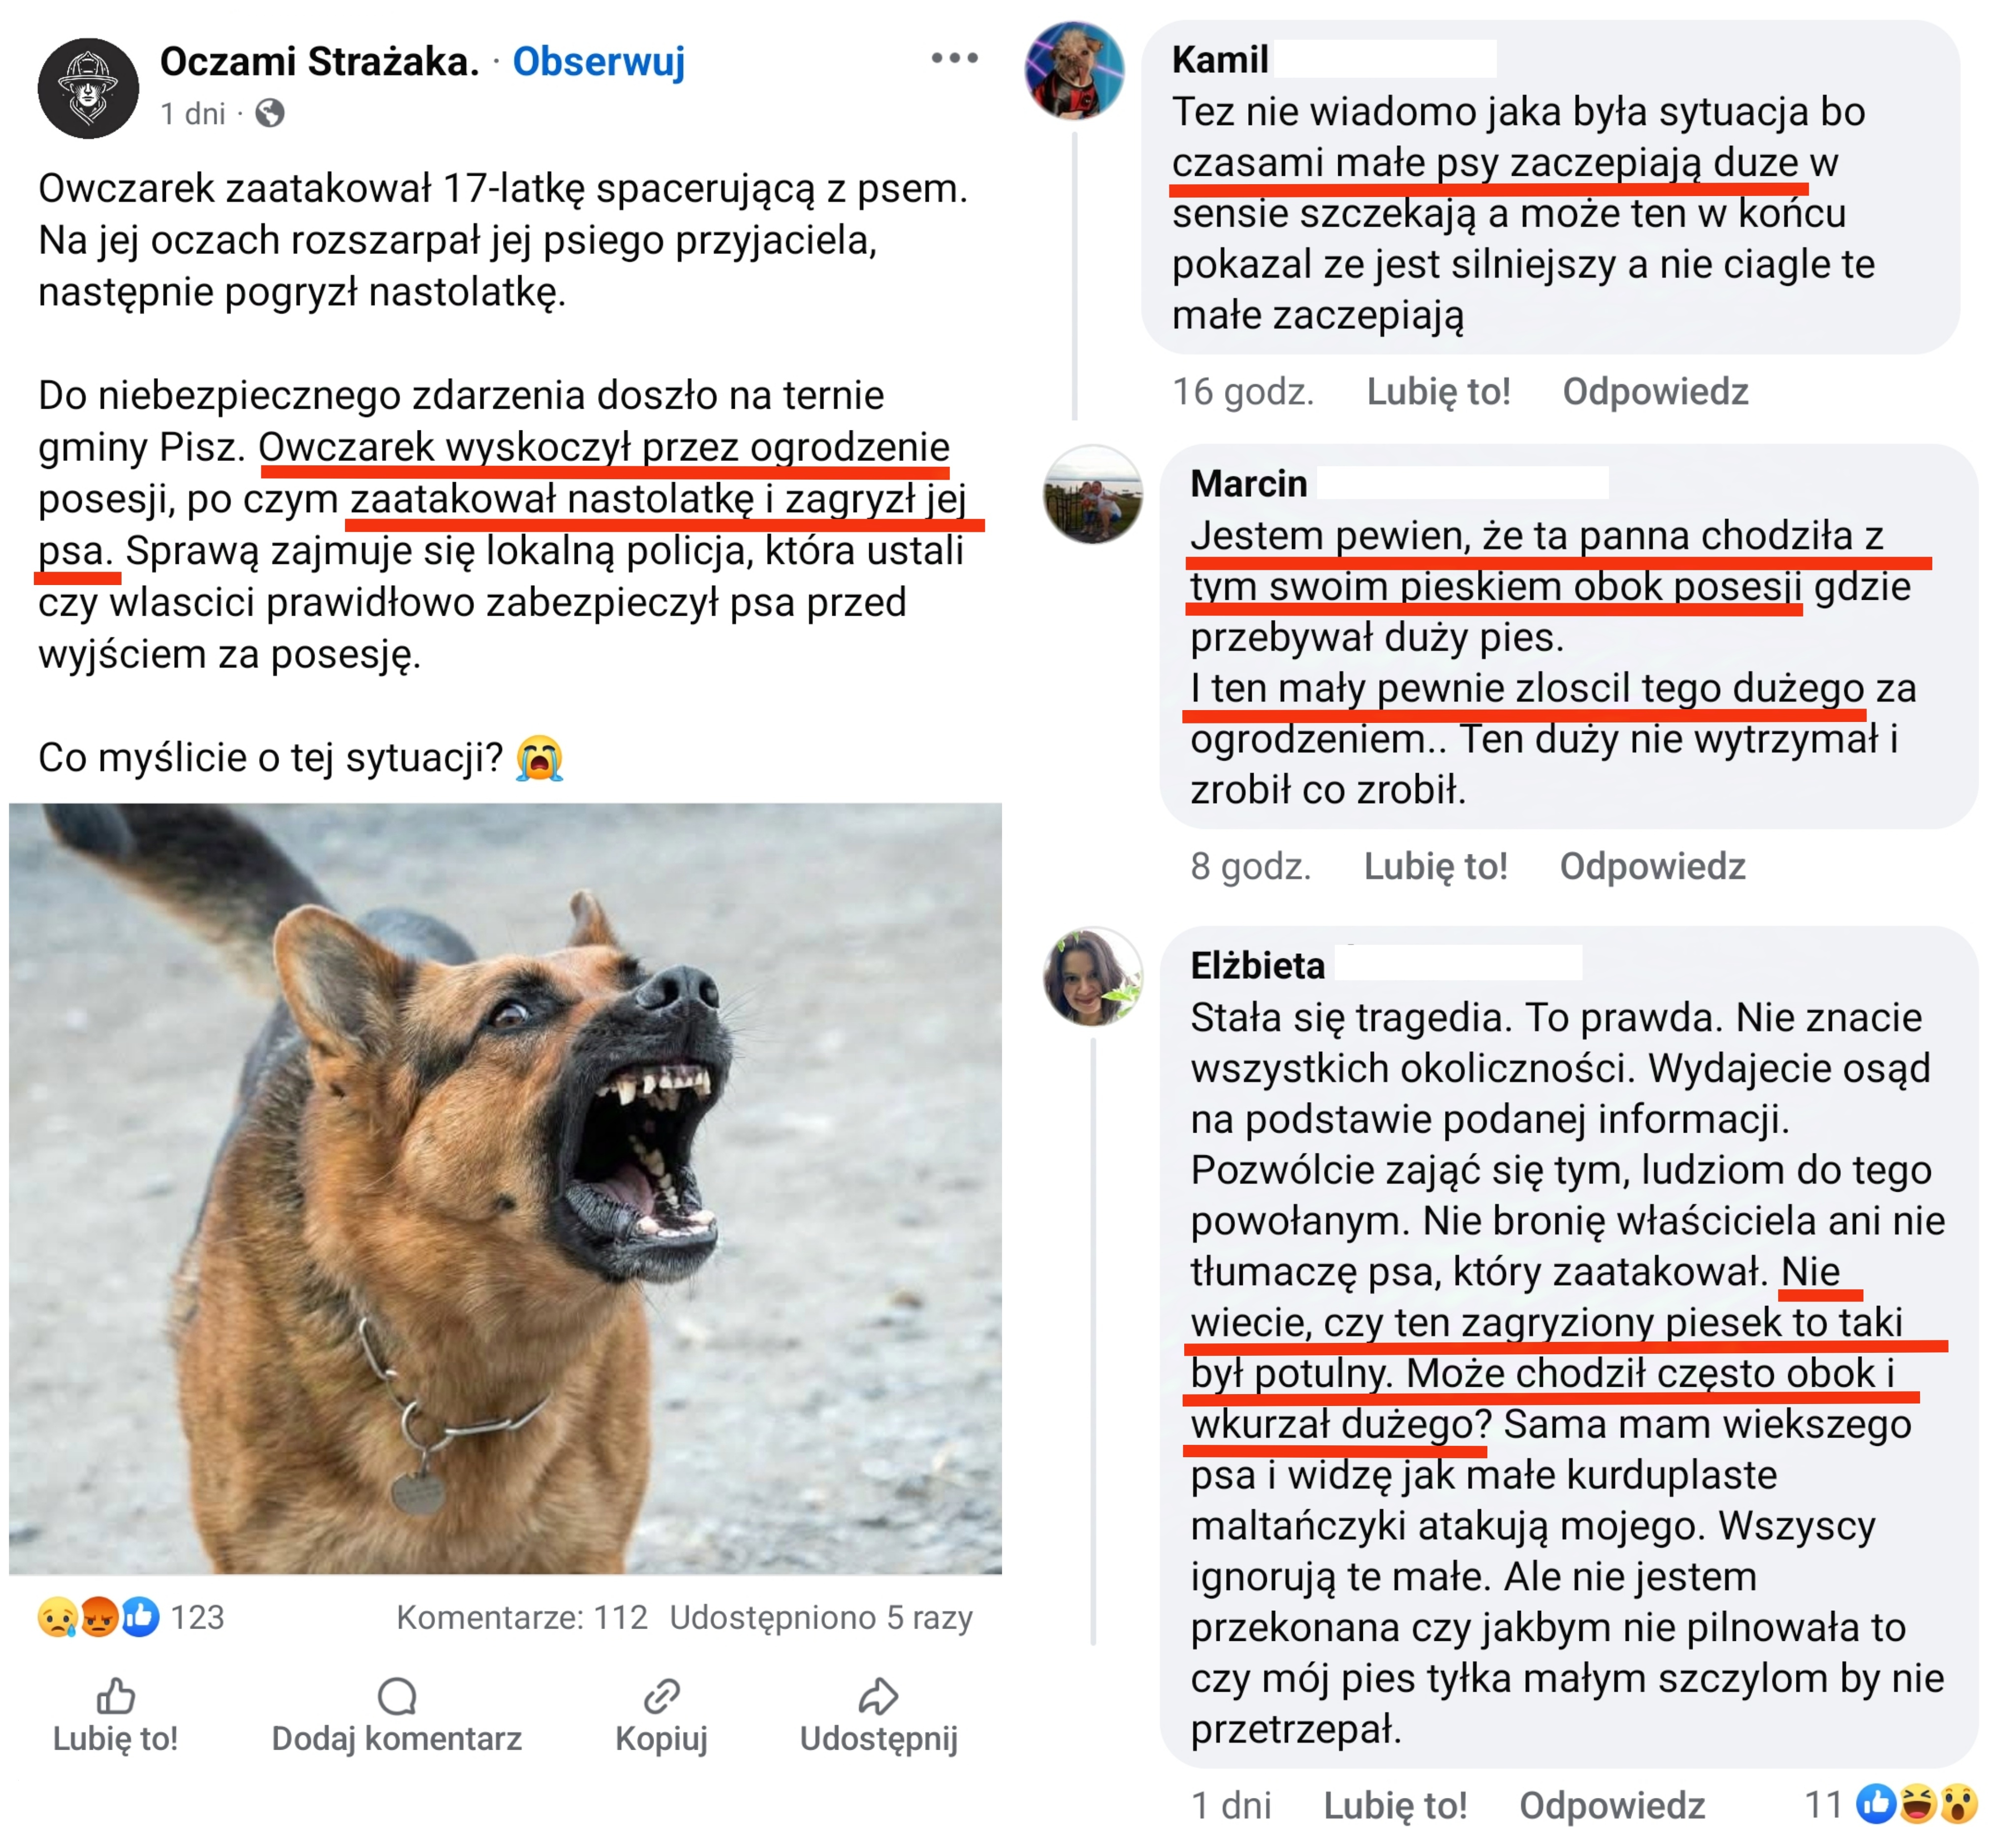Open Elżbieta's profile picture
The image size is (2016, 1827).
click(1092, 977)
